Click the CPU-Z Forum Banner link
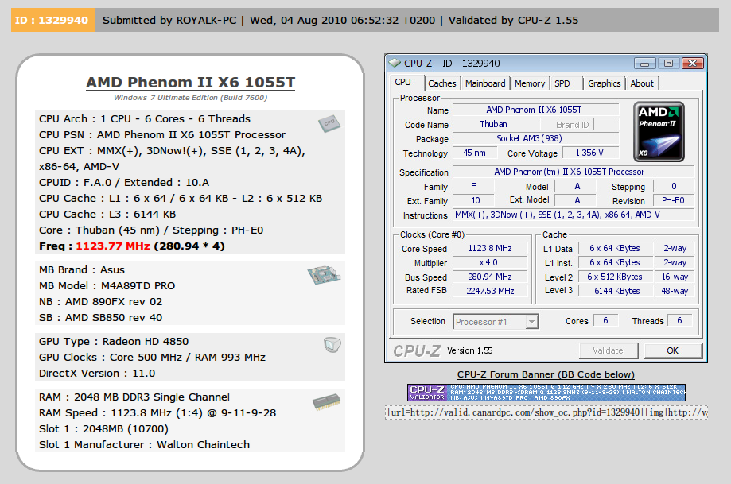 point(546,374)
